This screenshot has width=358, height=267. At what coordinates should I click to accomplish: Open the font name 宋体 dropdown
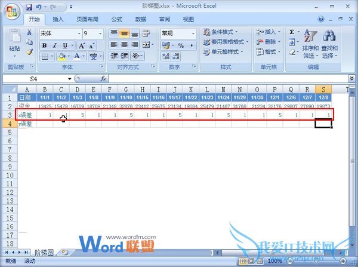79,33
